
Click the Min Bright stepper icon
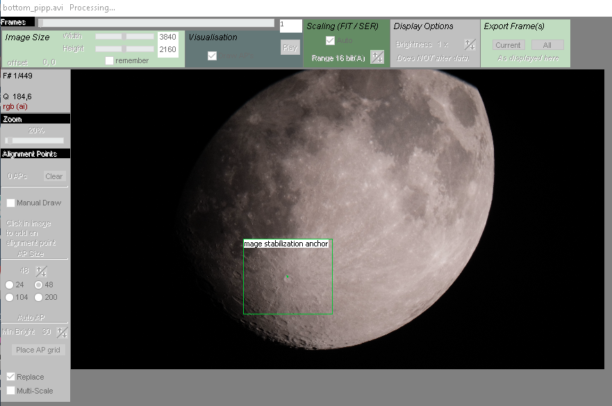[x=63, y=332]
